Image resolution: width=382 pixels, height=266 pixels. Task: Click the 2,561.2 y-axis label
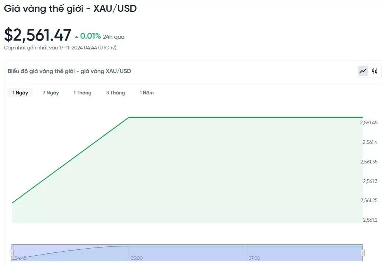pyautogui.click(x=370, y=220)
